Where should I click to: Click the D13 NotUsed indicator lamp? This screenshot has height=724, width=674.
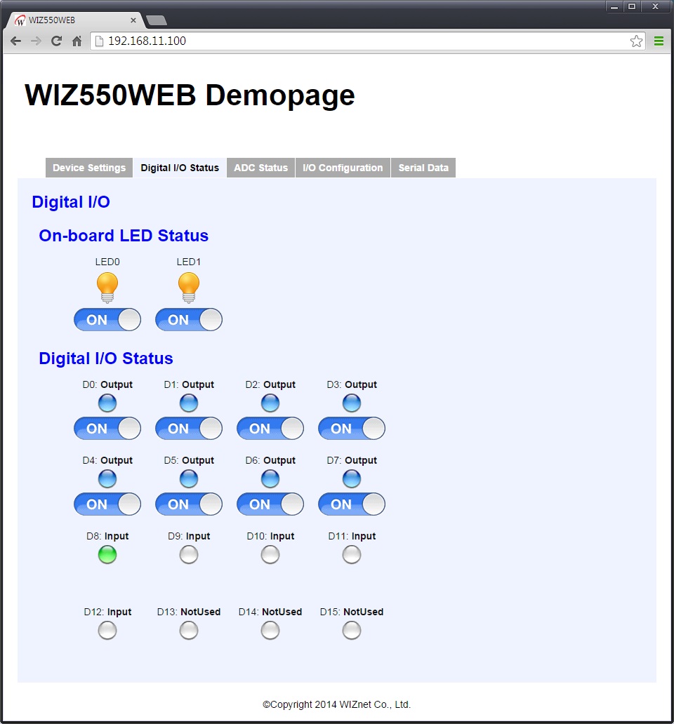[188, 630]
